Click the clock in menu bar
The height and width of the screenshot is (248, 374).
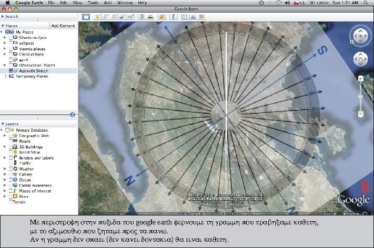coord(345,3)
